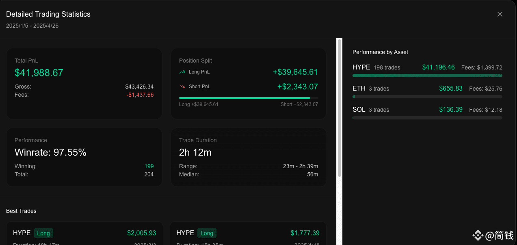Image resolution: width=517 pixels, height=245 pixels.
Task: Click the best trade profit $1,777.39
Action: pos(305,233)
